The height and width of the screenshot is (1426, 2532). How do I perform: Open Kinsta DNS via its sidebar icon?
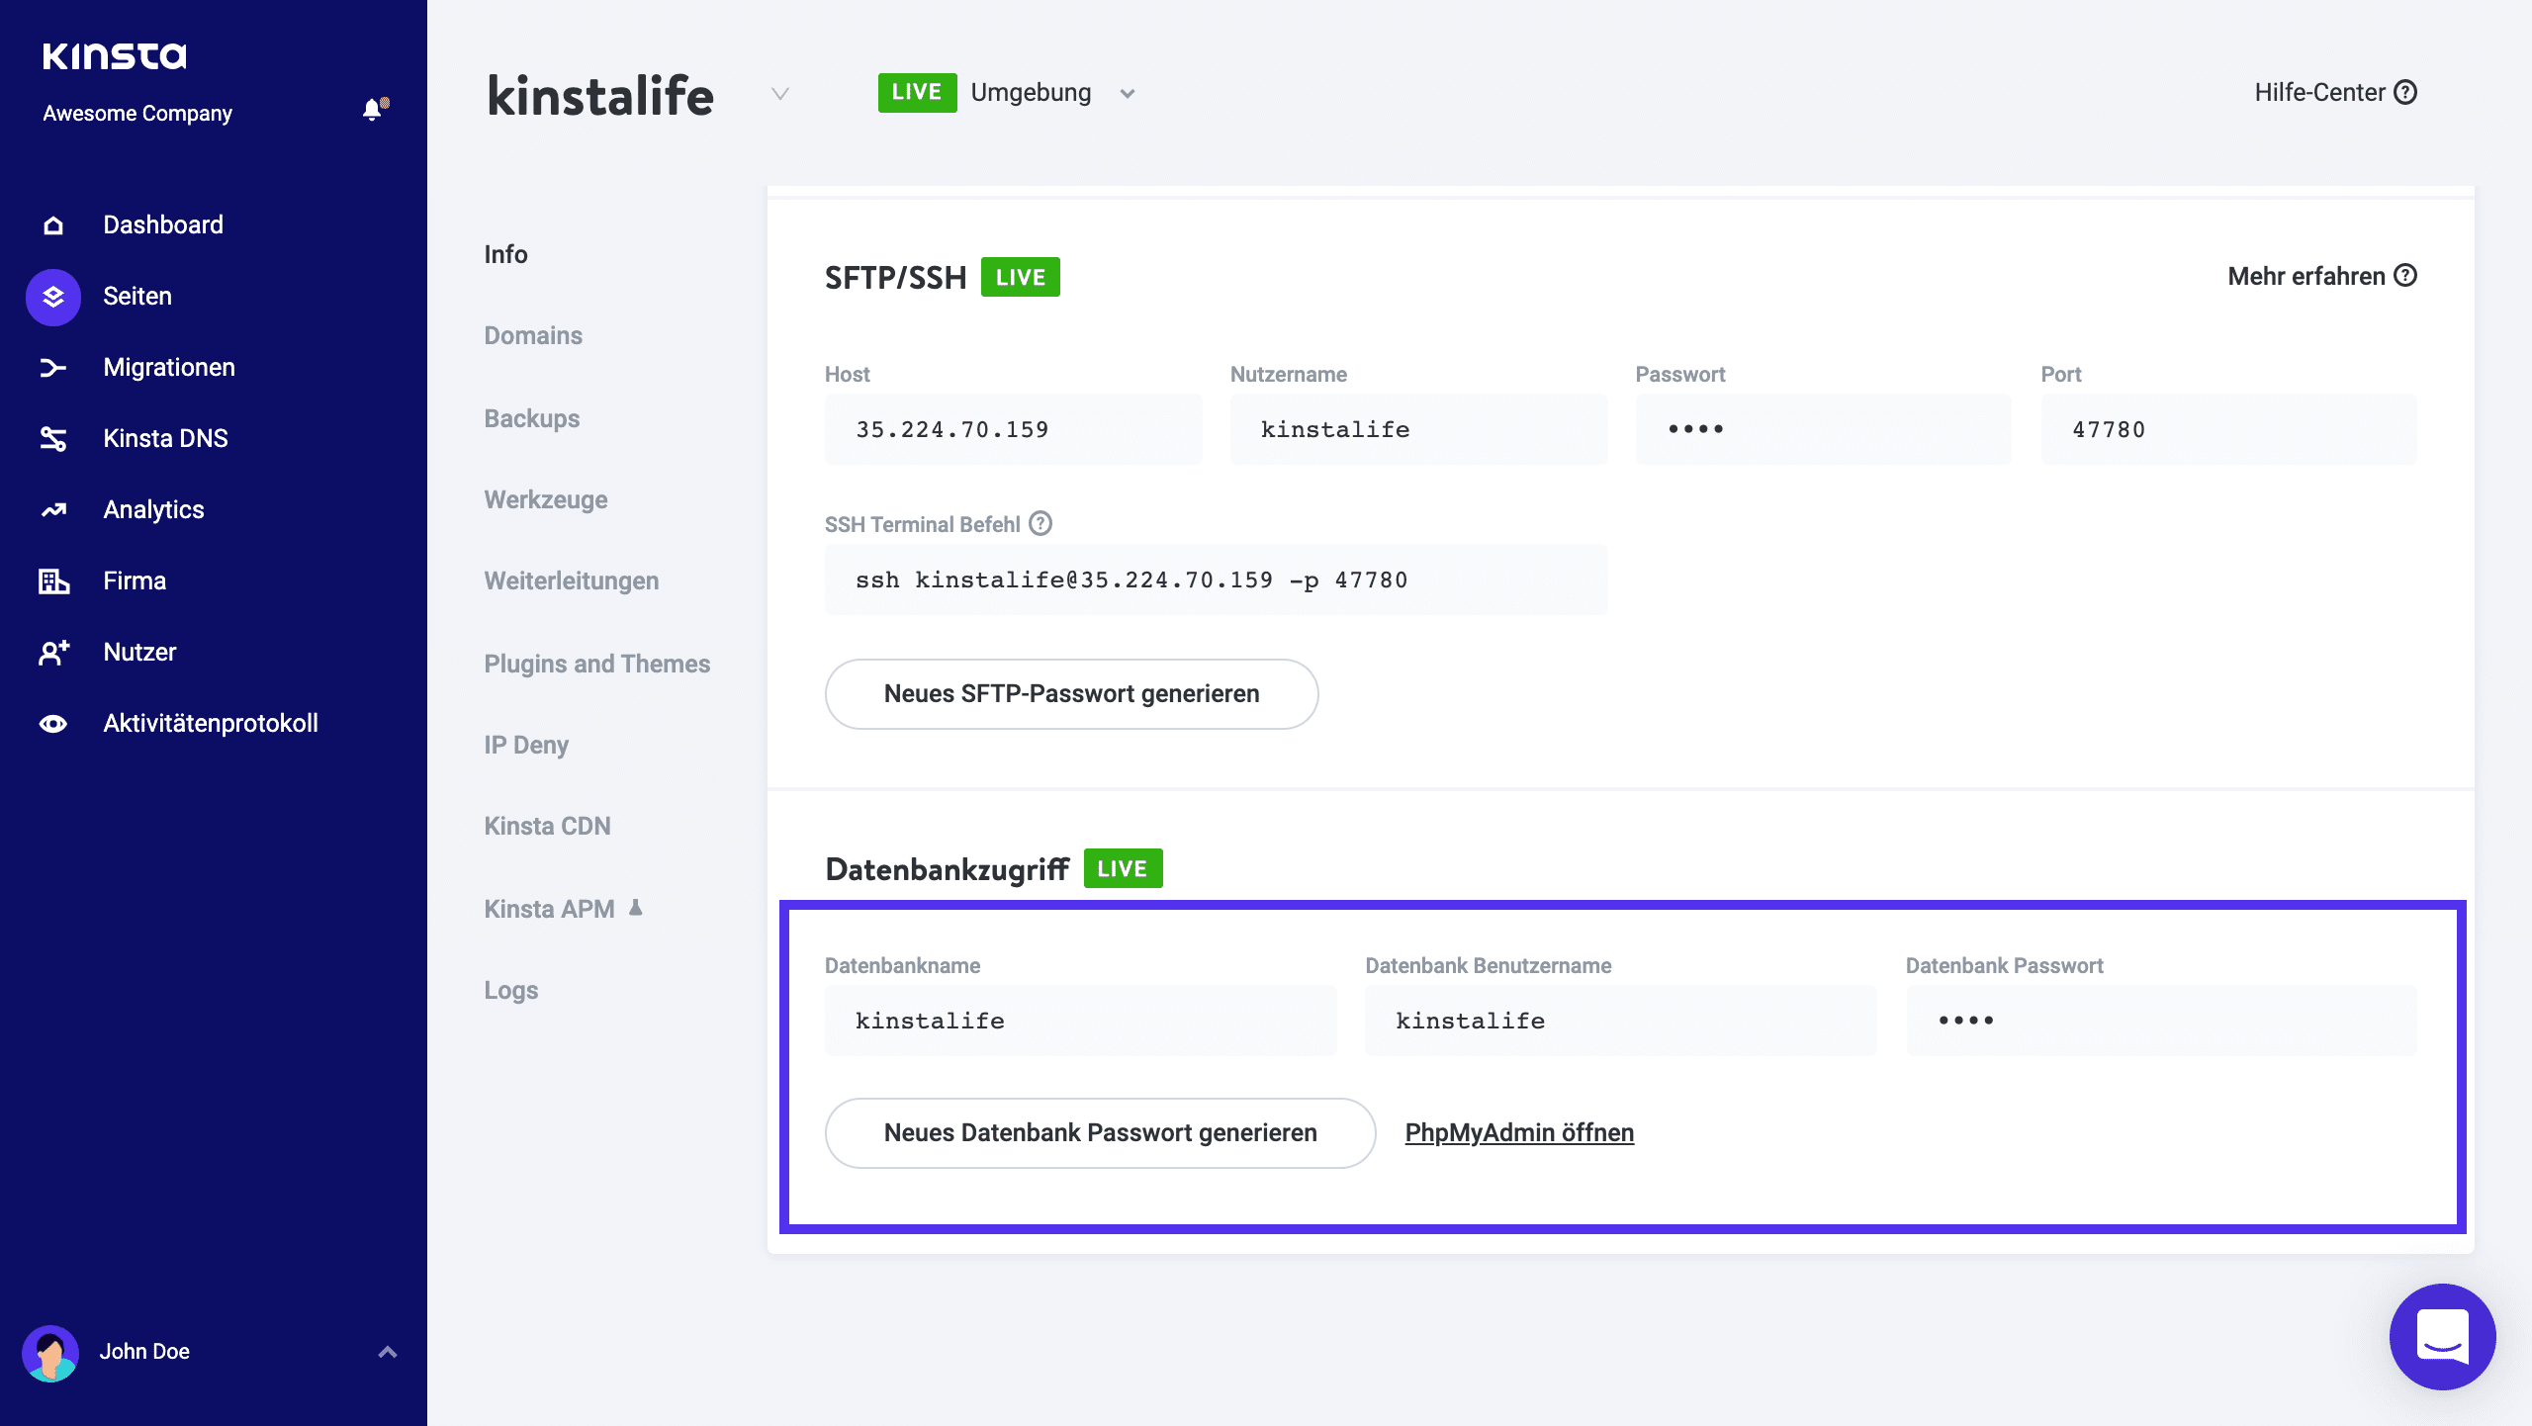pyautogui.click(x=51, y=438)
